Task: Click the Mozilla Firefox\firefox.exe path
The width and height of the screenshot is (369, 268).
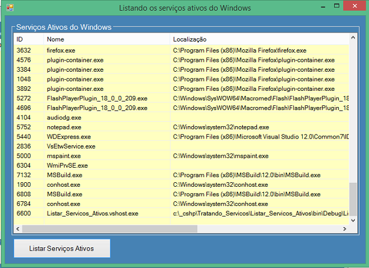Action: pos(239,50)
